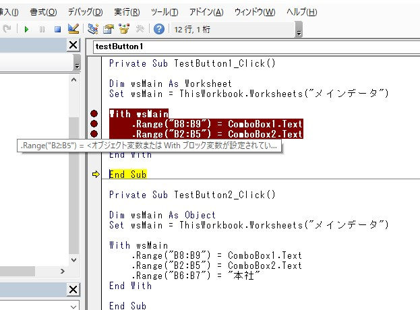The width and height of the screenshot is (420, 310).
Task: Expand the toolbar options arrow
Action: tap(299, 32)
